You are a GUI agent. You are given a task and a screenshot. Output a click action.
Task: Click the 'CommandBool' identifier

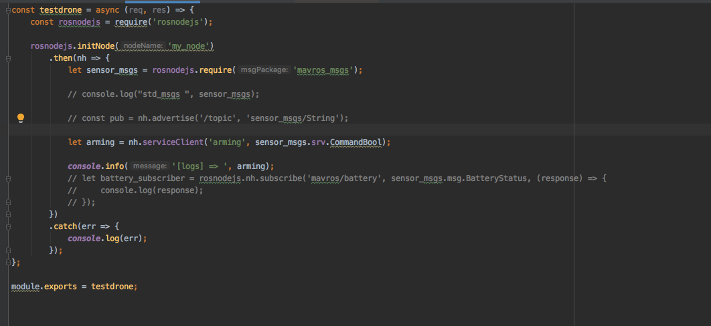click(356, 142)
